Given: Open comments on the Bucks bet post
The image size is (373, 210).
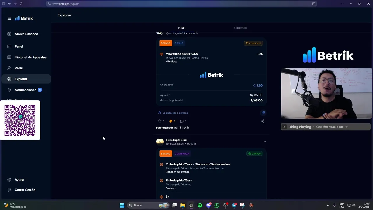Looking at the screenshot, I should tap(182, 121).
